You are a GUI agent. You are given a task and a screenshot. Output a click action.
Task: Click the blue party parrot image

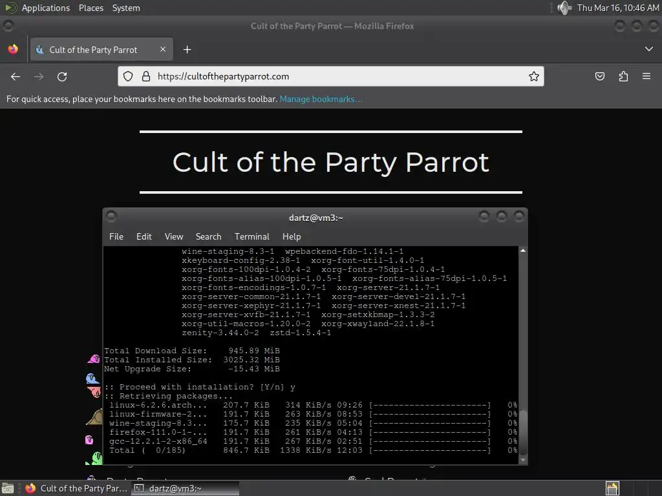[92, 378]
